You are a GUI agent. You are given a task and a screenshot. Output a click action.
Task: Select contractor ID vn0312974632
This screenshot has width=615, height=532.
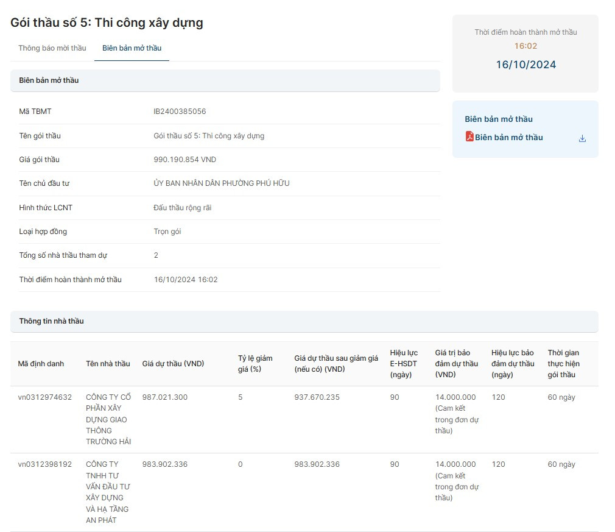coord(44,397)
